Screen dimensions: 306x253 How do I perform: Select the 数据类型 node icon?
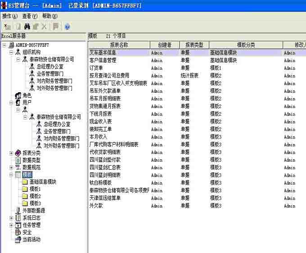point(18,160)
